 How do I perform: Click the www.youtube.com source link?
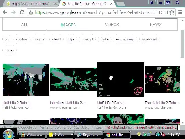click(159, 107)
